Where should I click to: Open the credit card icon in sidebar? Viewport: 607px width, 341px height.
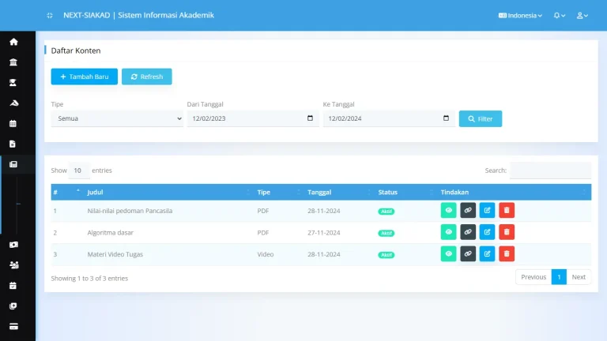(13, 326)
